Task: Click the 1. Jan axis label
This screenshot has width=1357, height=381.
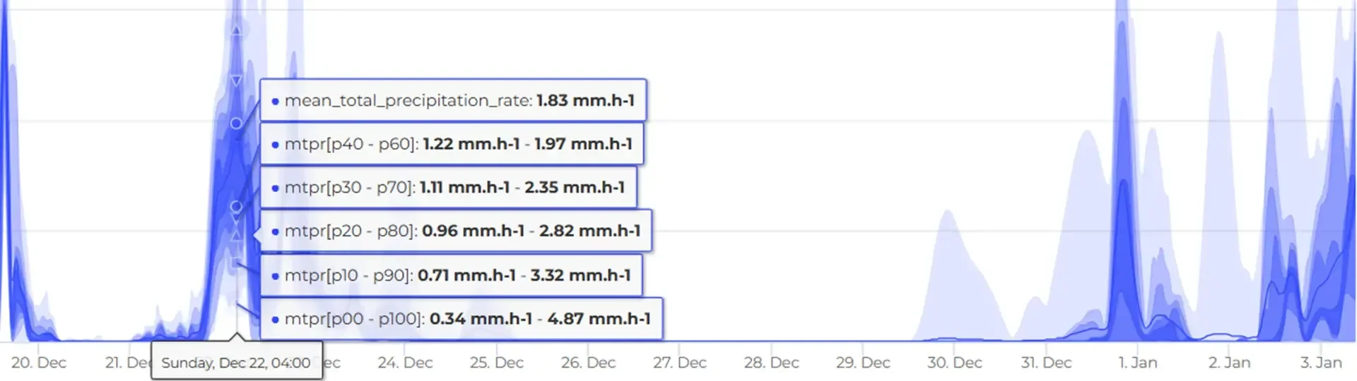Action: (1137, 363)
